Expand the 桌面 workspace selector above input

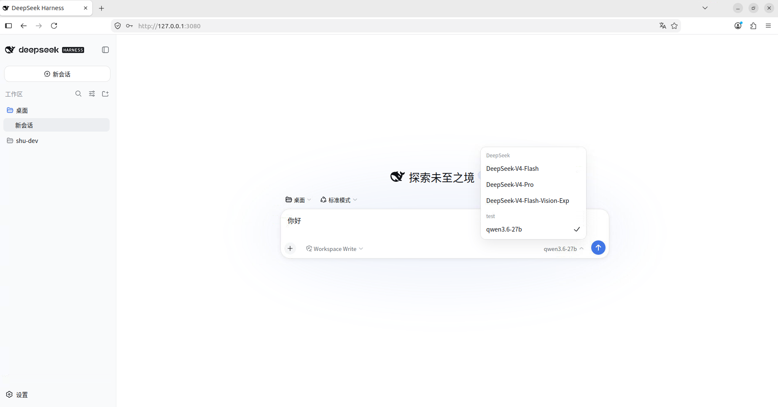298,200
